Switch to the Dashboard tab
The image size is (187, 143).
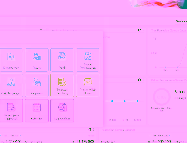181,21
